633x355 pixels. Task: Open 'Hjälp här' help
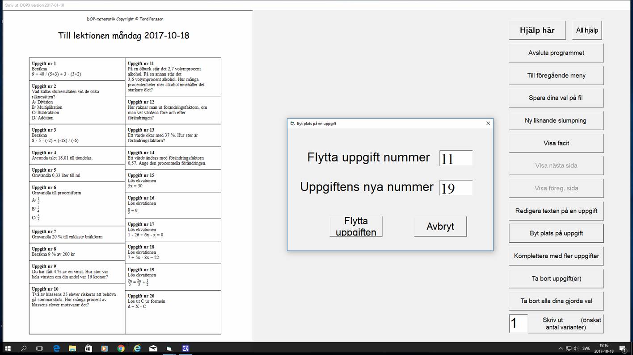click(x=537, y=30)
